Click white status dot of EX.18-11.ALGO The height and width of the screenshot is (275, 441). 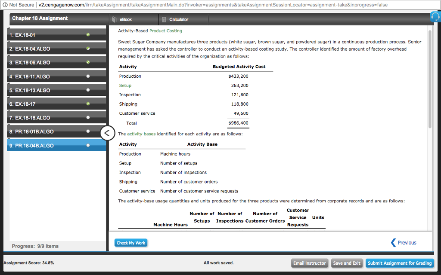click(x=88, y=76)
